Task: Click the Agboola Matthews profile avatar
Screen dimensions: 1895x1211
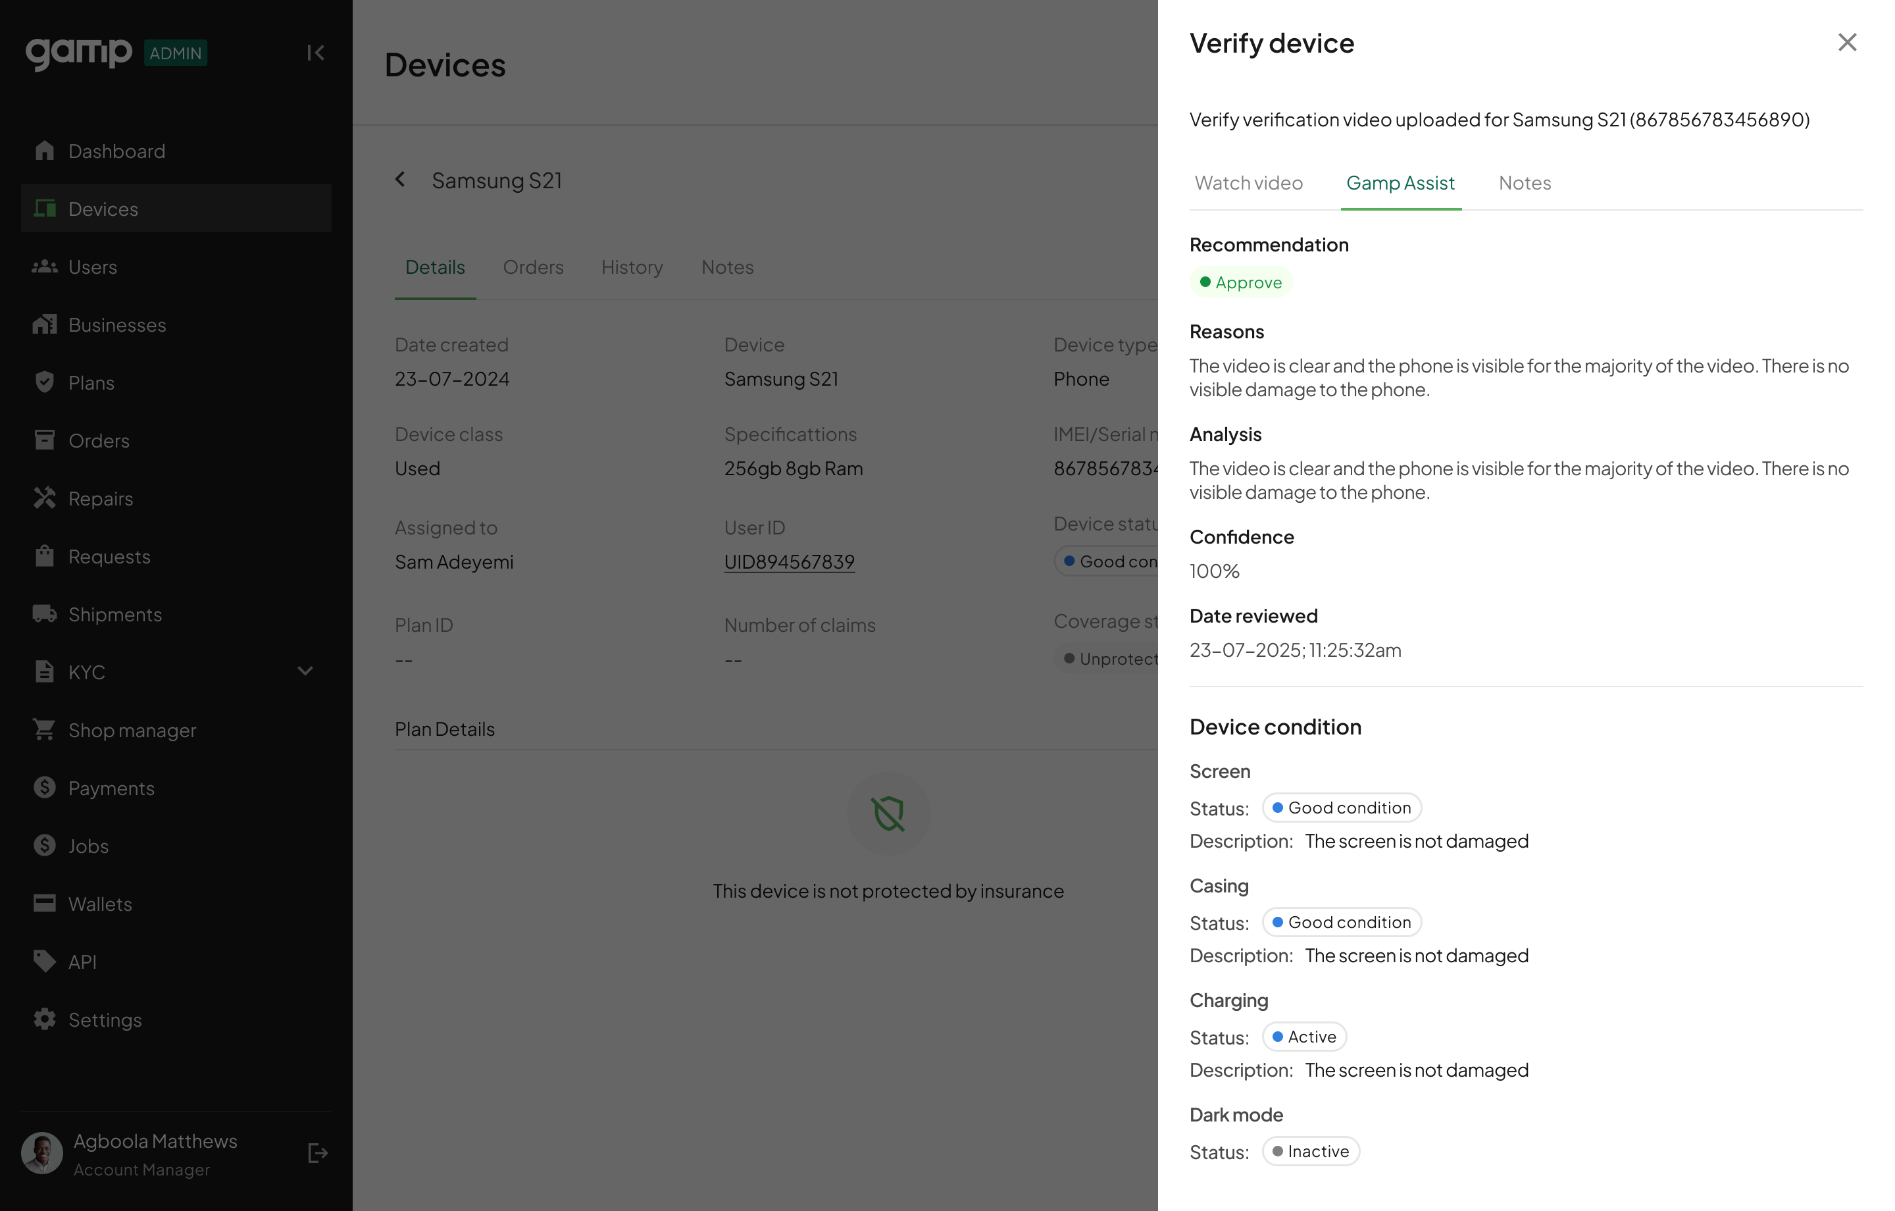Action: click(x=41, y=1154)
